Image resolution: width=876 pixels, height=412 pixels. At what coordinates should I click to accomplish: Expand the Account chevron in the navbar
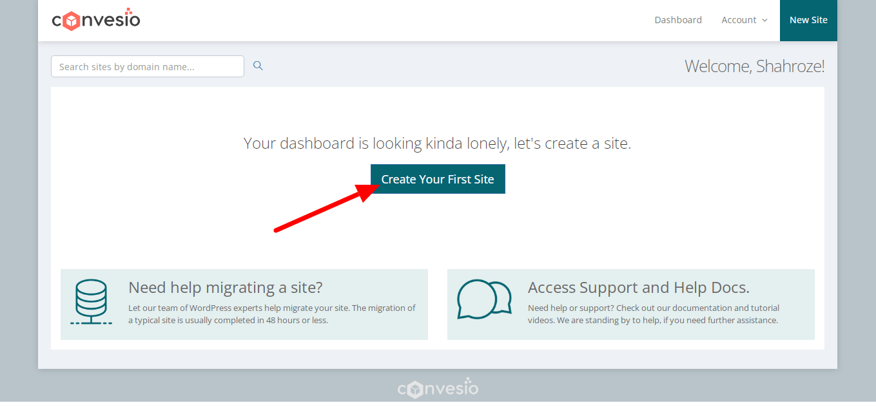tap(764, 21)
